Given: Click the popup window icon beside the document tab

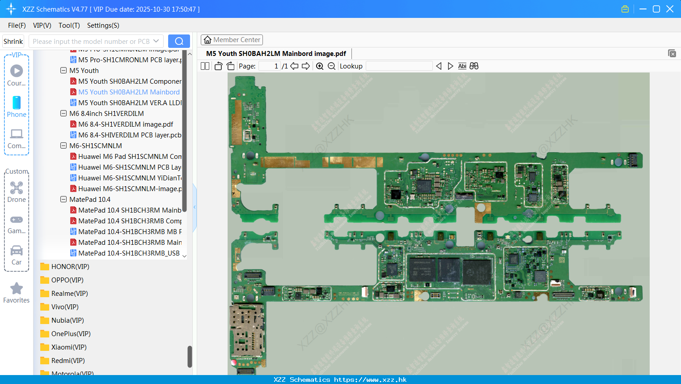Looking at the screenshot, I should point(672,54).
